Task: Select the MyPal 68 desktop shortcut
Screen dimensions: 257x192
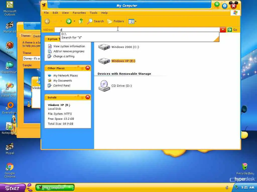Action: 10,27
